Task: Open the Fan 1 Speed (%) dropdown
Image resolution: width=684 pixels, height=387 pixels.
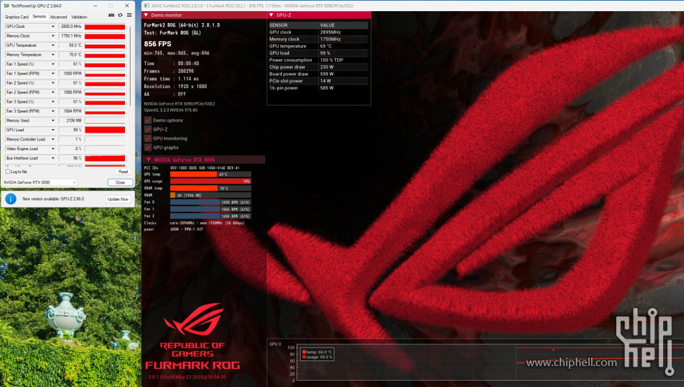Action: (53, 64)
